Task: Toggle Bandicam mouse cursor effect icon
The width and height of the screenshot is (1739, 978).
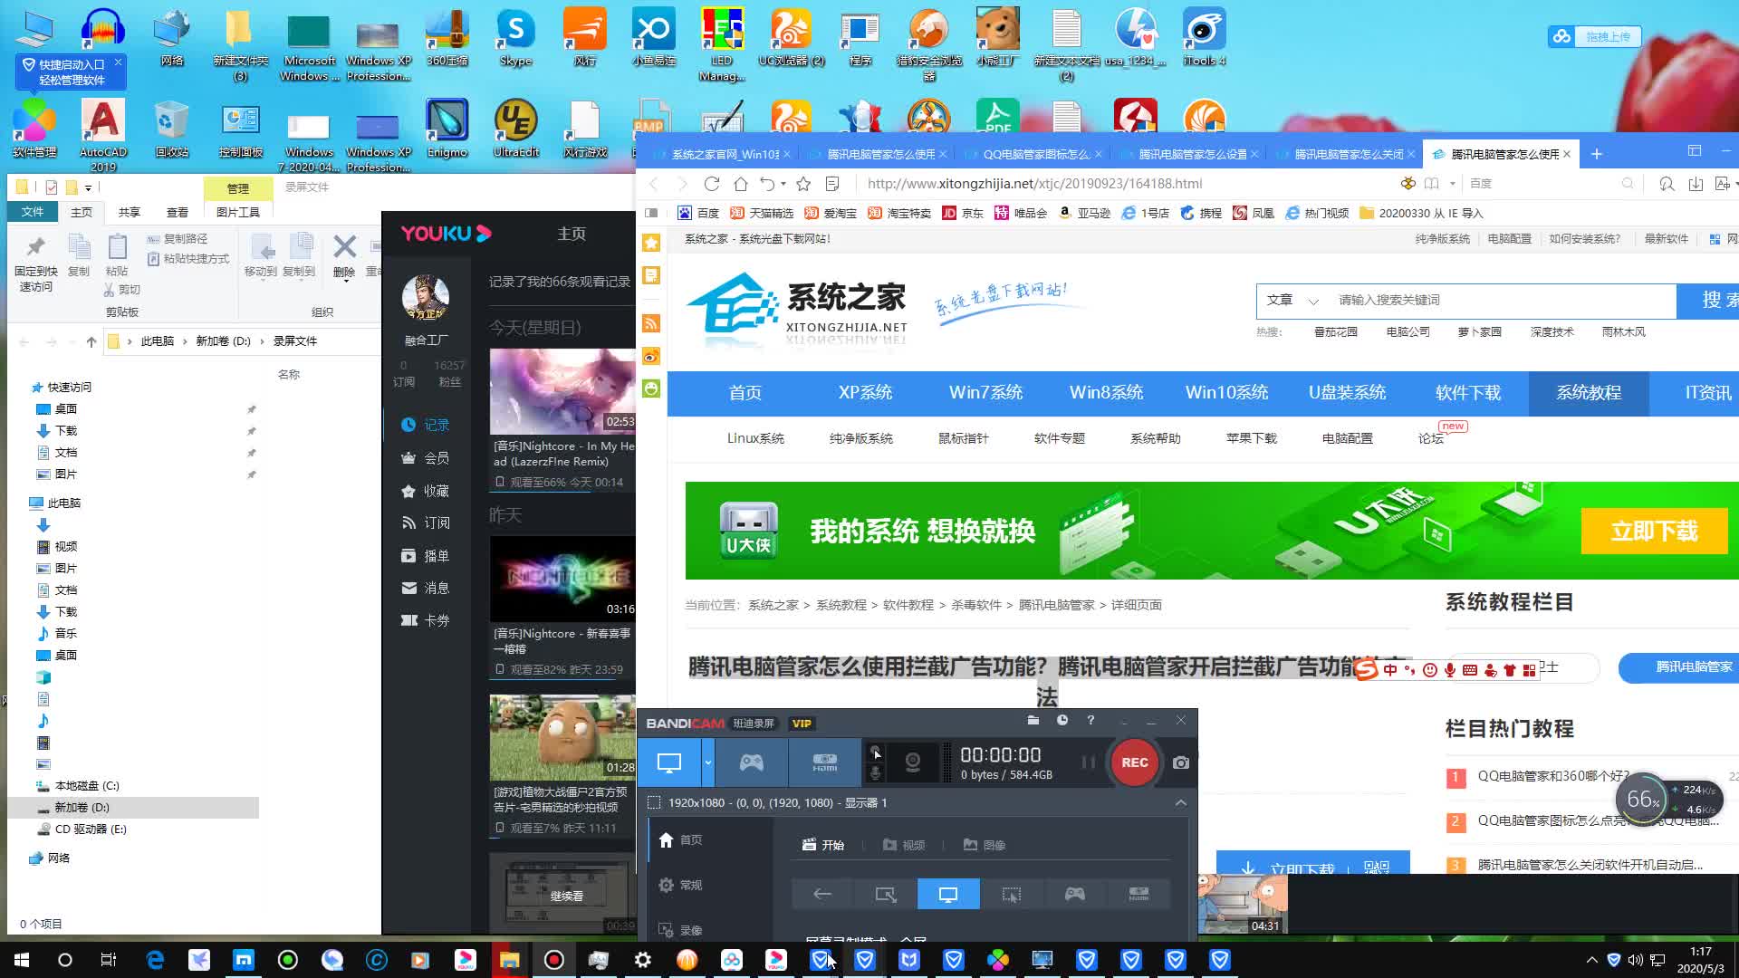Action: point(875,752)
